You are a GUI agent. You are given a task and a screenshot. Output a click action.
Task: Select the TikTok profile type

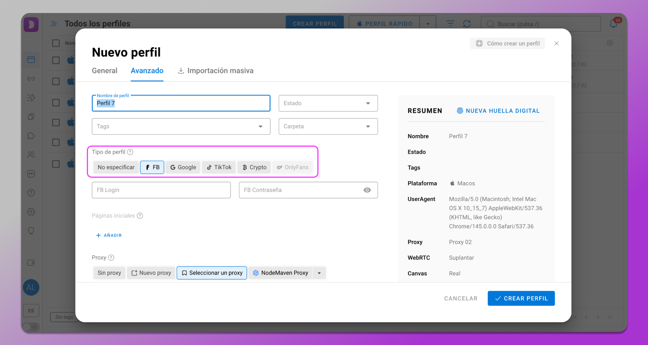pos(219,167)
